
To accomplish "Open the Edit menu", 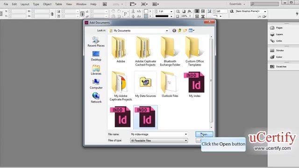I will pyautogui.click(x=14, y=4).
